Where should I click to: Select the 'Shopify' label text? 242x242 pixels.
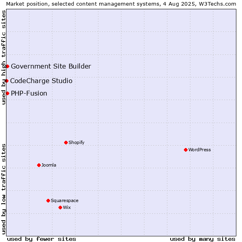(x=76, y=142)
